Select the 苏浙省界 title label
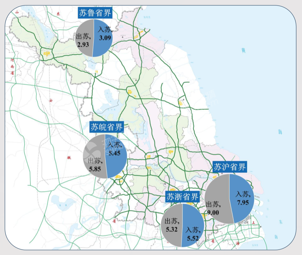The height and width of the screenshot is (255, 302). pyautogui.click(x=183, y=197)
